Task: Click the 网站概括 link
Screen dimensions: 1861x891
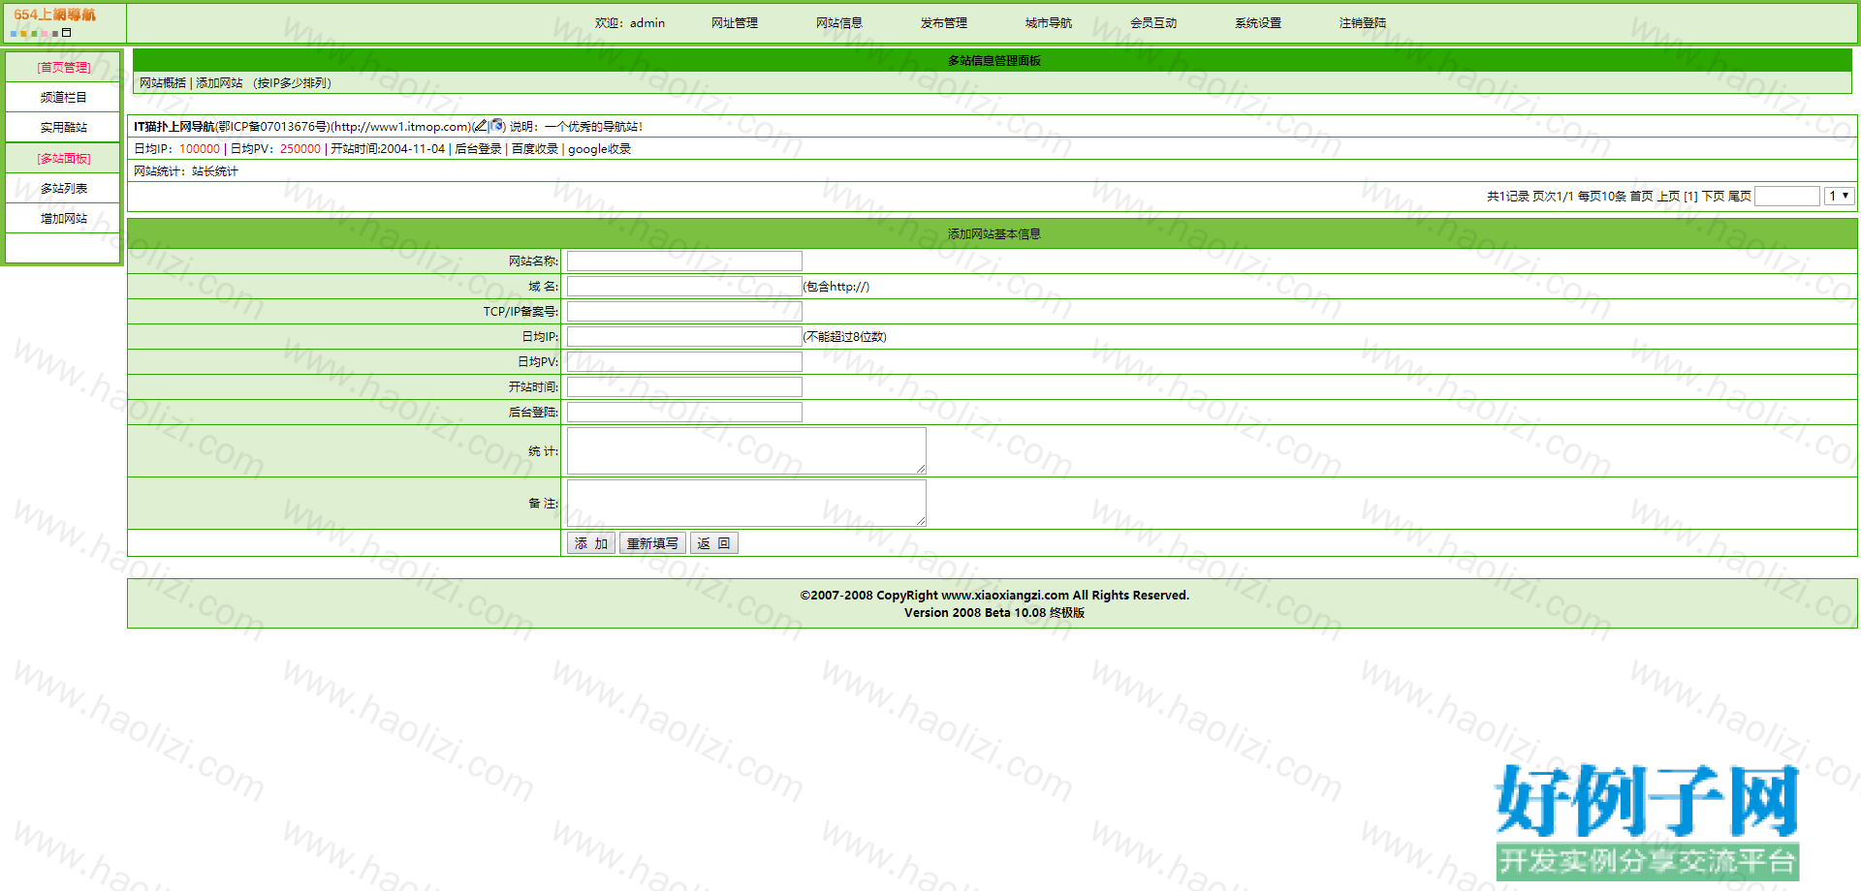Action: (x=163, y=83)
